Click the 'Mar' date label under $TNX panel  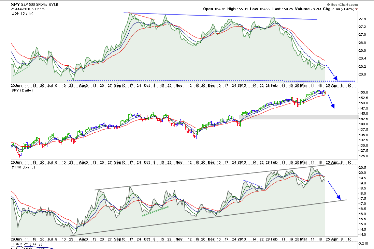[303, 239]
